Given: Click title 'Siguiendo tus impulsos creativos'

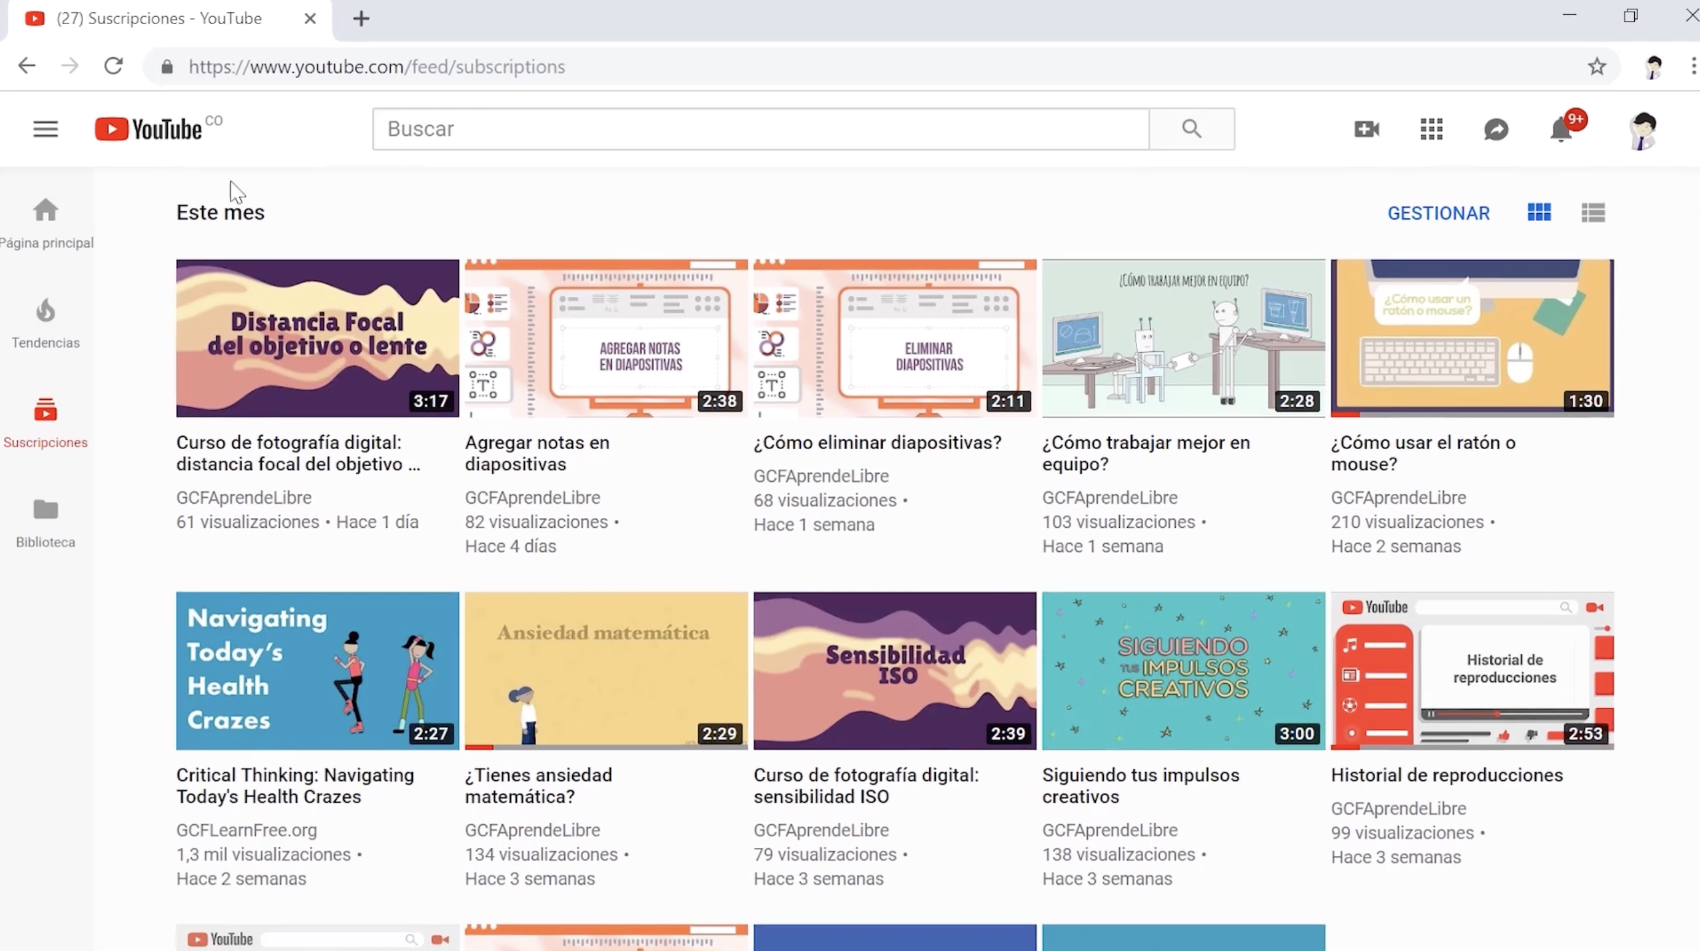Looking at the screenshot, I should [x=1141, y=786].
